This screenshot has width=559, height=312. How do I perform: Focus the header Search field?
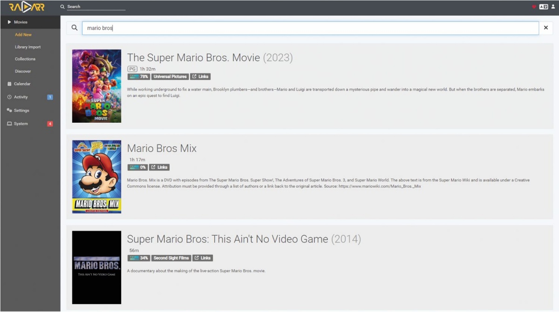pos(96,7)
